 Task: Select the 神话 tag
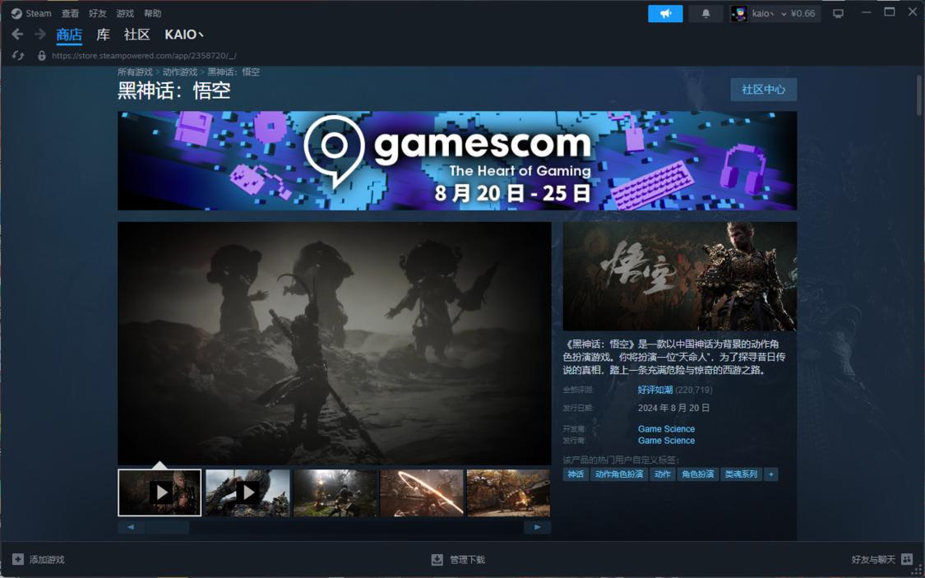(576, 474)
